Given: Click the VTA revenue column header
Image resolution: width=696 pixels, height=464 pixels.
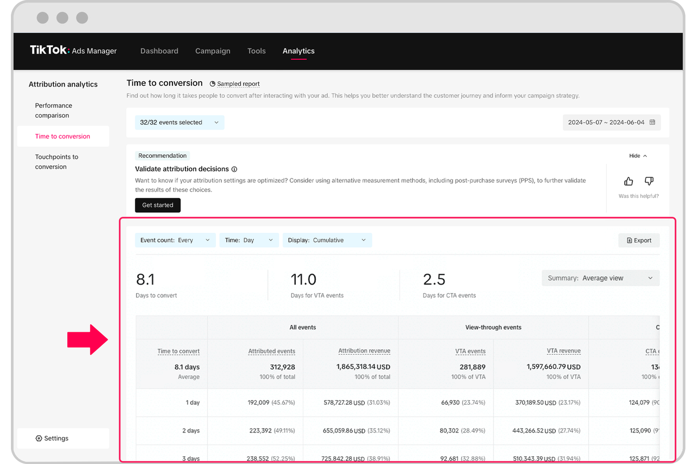Looking at the screenshot, I should 564,351.
